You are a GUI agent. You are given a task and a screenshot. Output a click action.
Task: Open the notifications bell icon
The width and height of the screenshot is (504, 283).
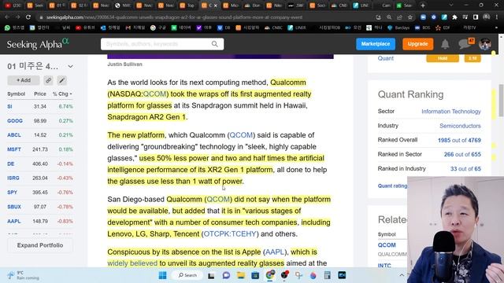(445, 44)
